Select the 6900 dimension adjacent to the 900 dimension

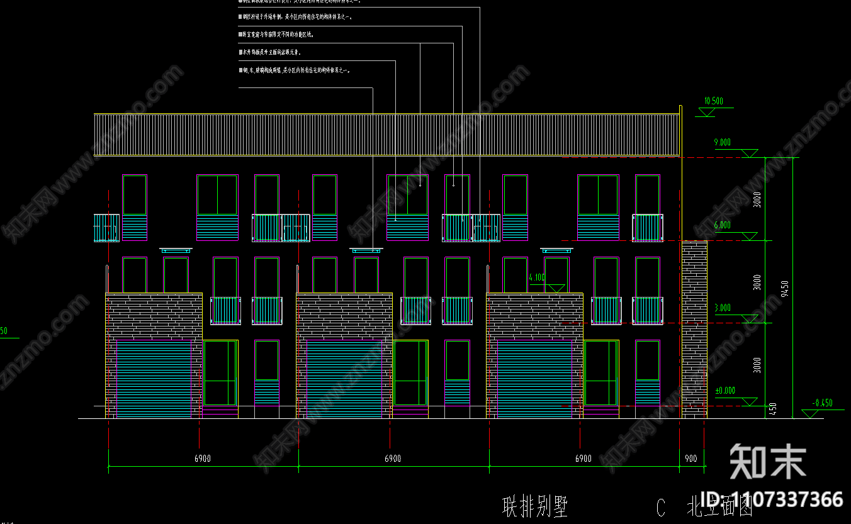coord(583,459)
